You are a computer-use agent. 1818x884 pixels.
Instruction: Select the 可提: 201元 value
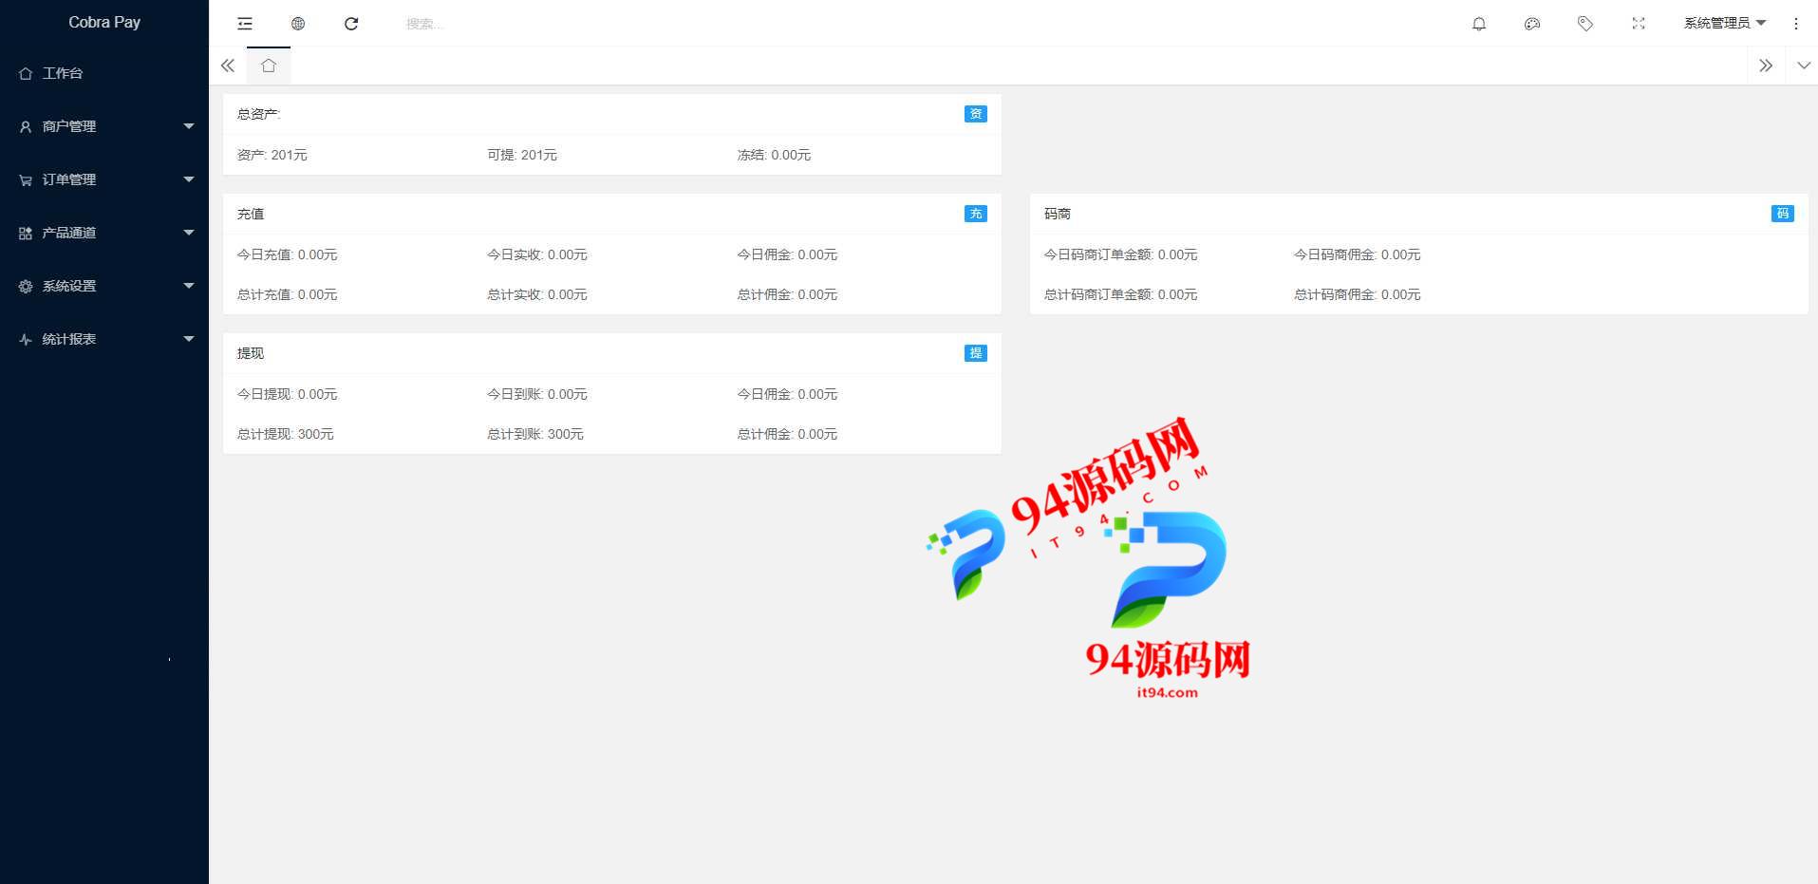tap(522, 155)
